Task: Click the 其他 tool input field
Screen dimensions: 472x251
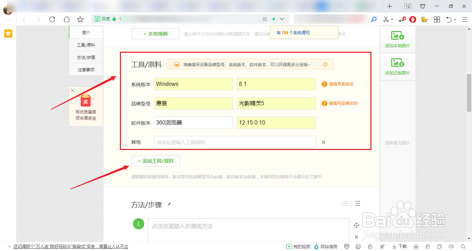Action: pyautogui.click(x=235, y=142)
